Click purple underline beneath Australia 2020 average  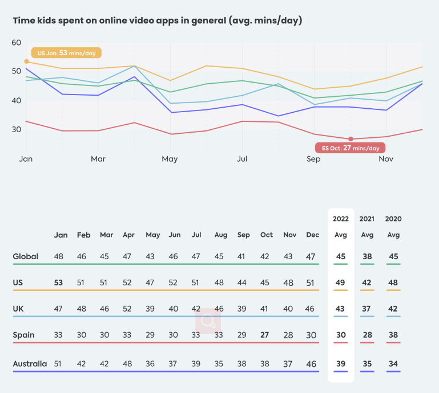(x=393, y=371)
